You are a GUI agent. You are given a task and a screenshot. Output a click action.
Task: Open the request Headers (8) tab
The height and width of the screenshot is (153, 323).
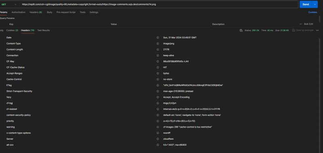pyautogui.click(x=36, y=13)
